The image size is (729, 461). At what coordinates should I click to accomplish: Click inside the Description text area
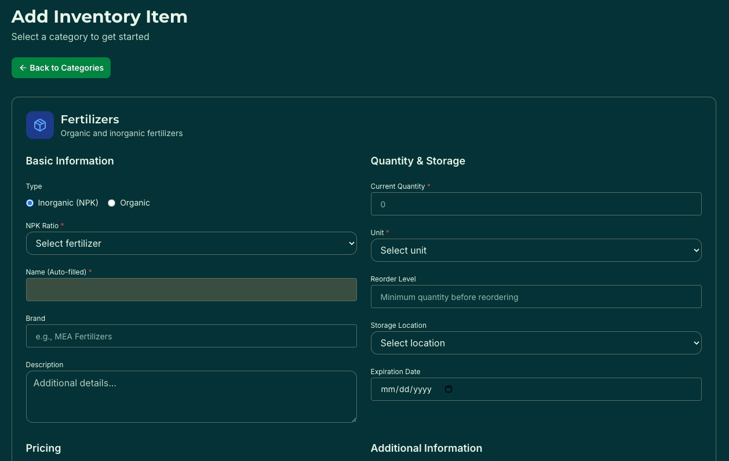pos(191,396)
